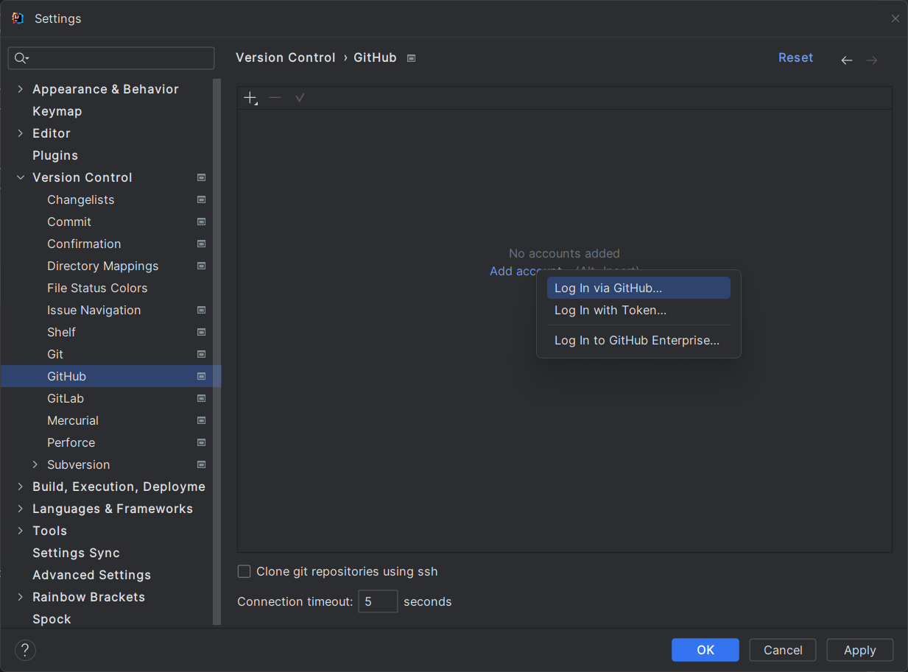This screenshot has height=672, width=908.
Task: Expand the Subversion node
Action: (x=35, y=464)
